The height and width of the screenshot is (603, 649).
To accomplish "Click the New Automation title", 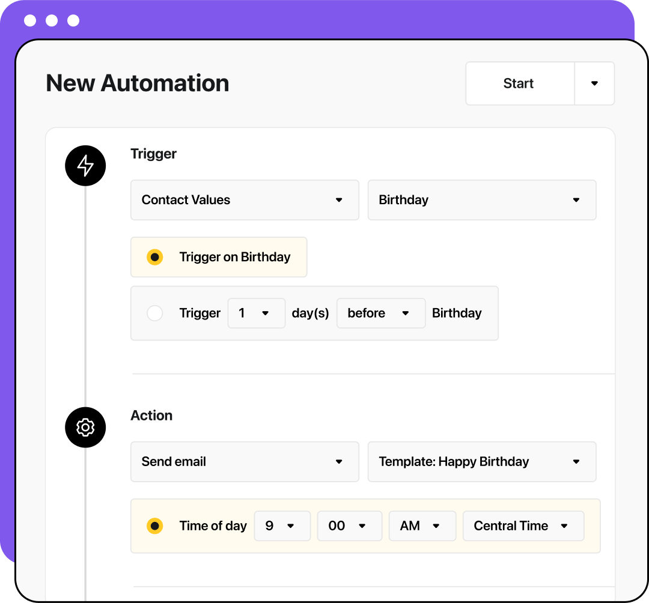I will tap(138, 83).
